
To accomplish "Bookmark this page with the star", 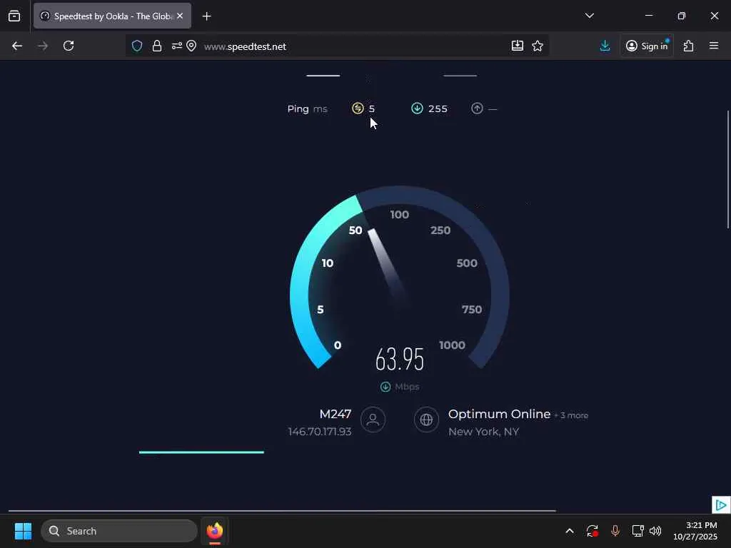I will [x=538, y=46].
